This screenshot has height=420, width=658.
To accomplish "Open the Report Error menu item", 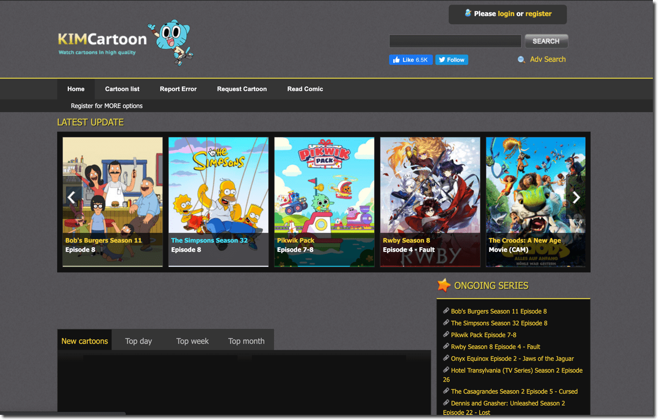I will pos(178,89).
